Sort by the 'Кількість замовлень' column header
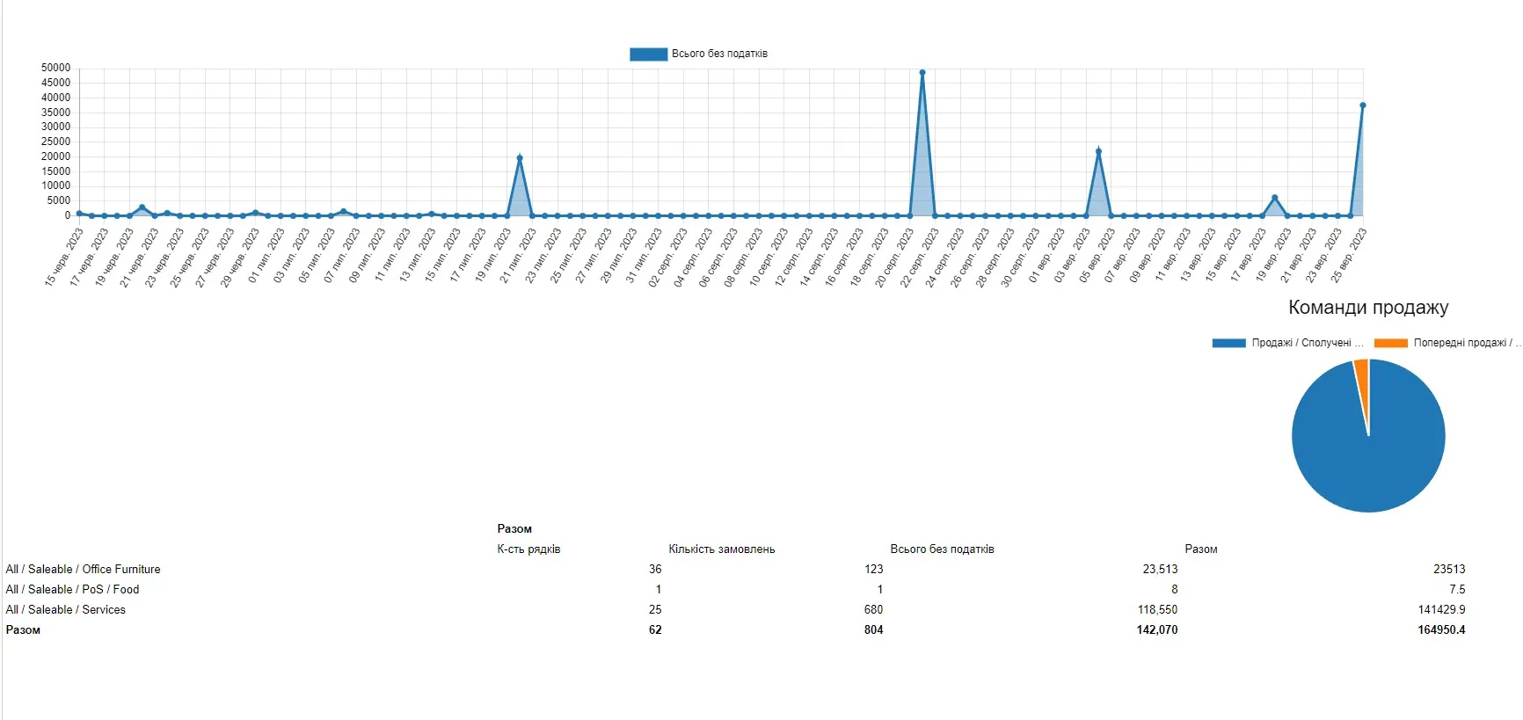Image resolution: width=1523 pixels, height=720 pixels. pos(721,549)
